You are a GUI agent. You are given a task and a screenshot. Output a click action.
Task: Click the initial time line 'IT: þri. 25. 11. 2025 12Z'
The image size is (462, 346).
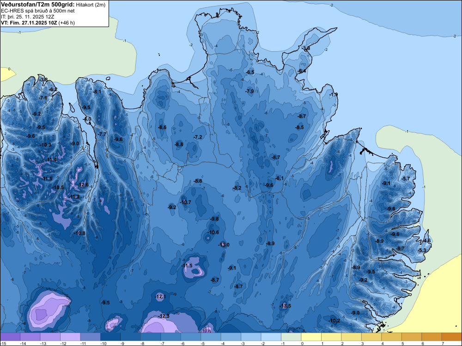pos(27,17)
